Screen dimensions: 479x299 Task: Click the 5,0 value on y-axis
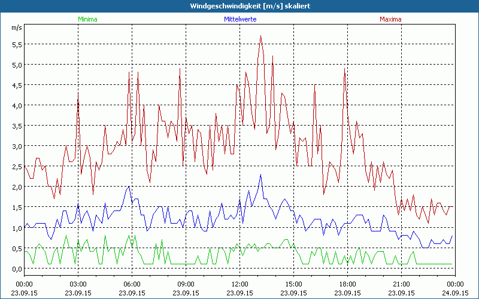(x=16, y=65)
